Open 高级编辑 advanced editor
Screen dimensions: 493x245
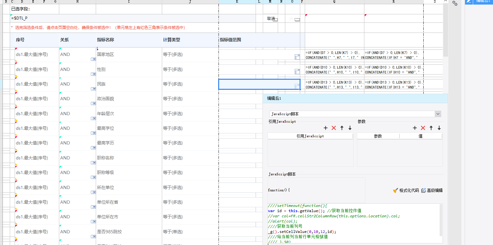(432, 190)
